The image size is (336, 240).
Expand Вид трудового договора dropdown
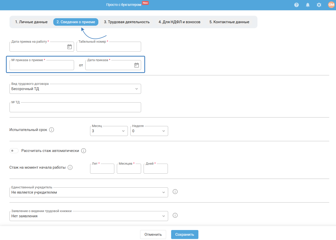pyautogui.click(x=75, y=89)
